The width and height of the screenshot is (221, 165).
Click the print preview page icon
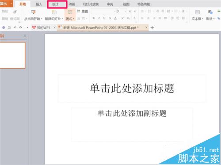click(x=9, y=27)
